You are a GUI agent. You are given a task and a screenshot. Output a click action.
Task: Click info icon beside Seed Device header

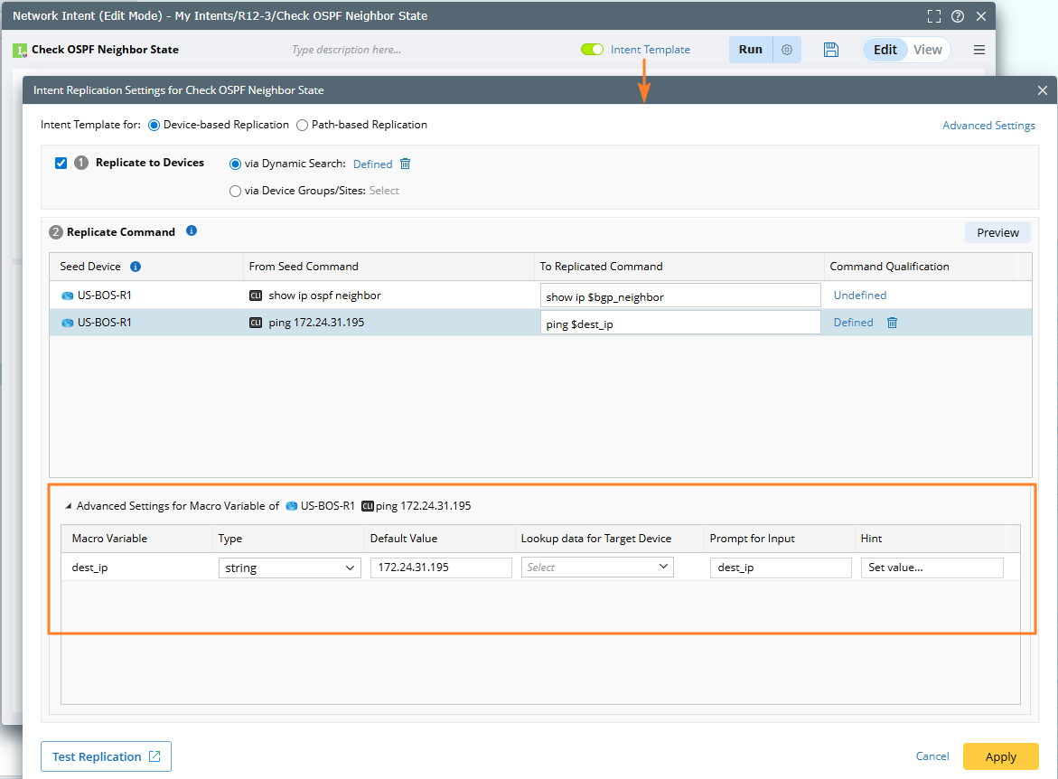point(136,267)
